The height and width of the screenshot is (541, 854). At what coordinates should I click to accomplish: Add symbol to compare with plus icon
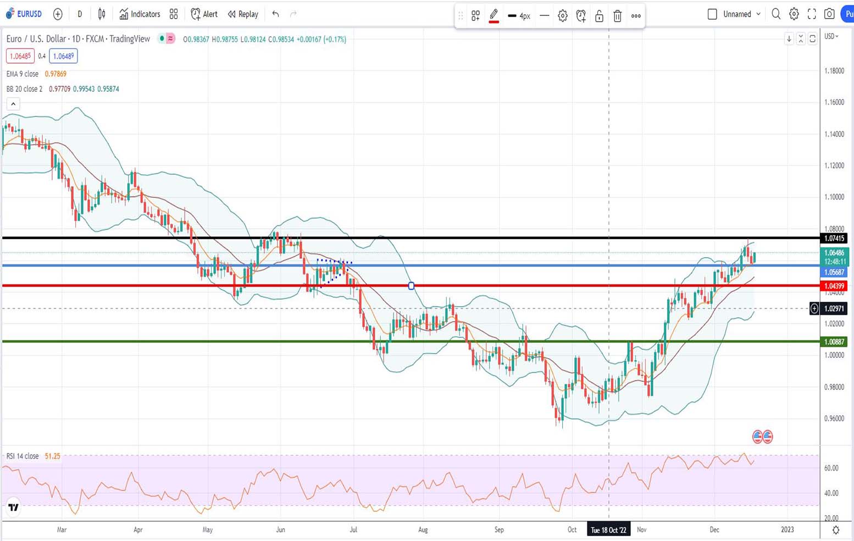tap(58, 14)
